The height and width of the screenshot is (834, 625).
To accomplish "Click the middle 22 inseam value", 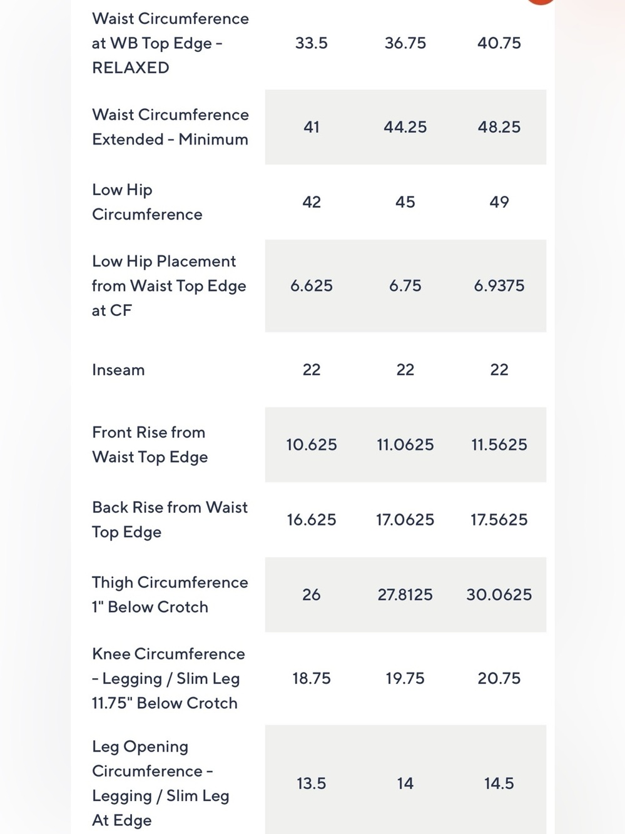I will (405, 370).
